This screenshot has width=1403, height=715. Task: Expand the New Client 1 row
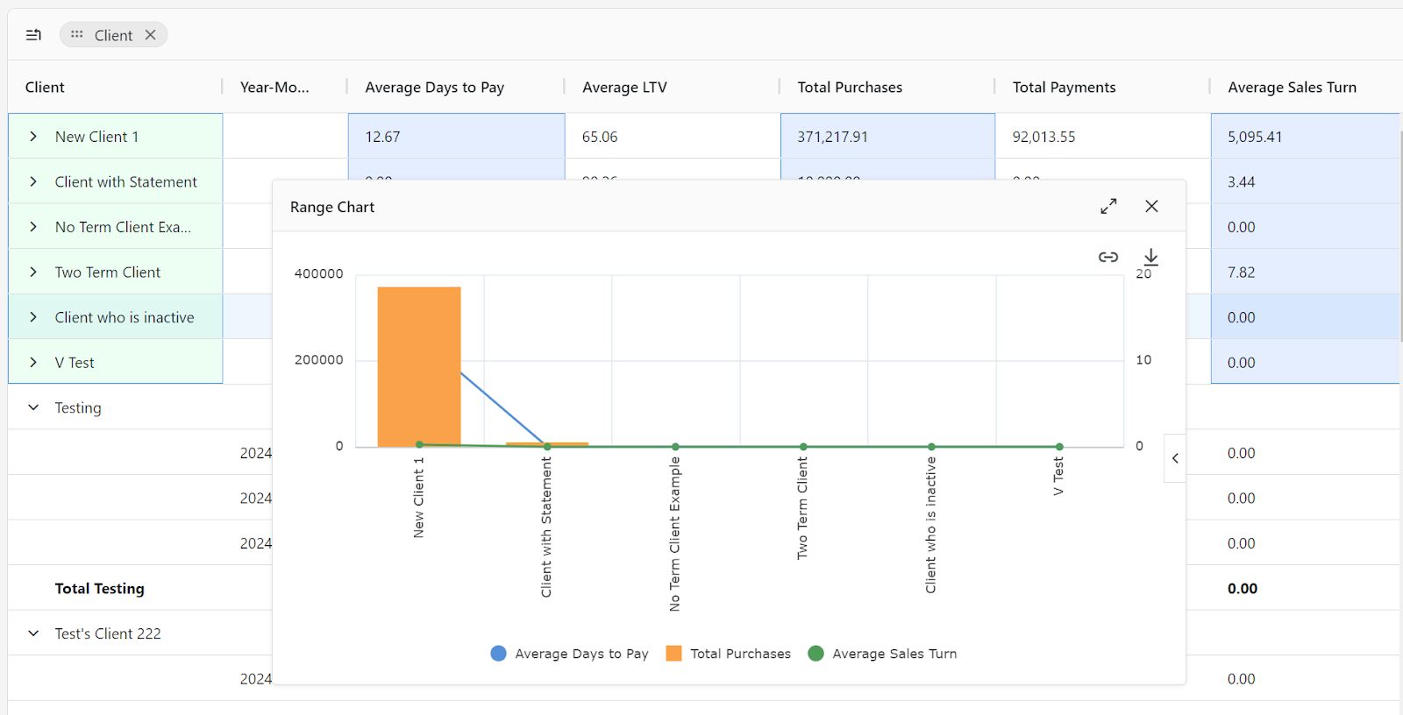coord(33,137)
